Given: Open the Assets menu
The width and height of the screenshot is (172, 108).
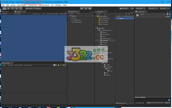Looking at the screenshot, I should click(x=13, y=5).
